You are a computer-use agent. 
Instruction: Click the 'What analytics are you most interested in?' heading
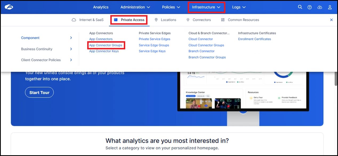(167, 141)
